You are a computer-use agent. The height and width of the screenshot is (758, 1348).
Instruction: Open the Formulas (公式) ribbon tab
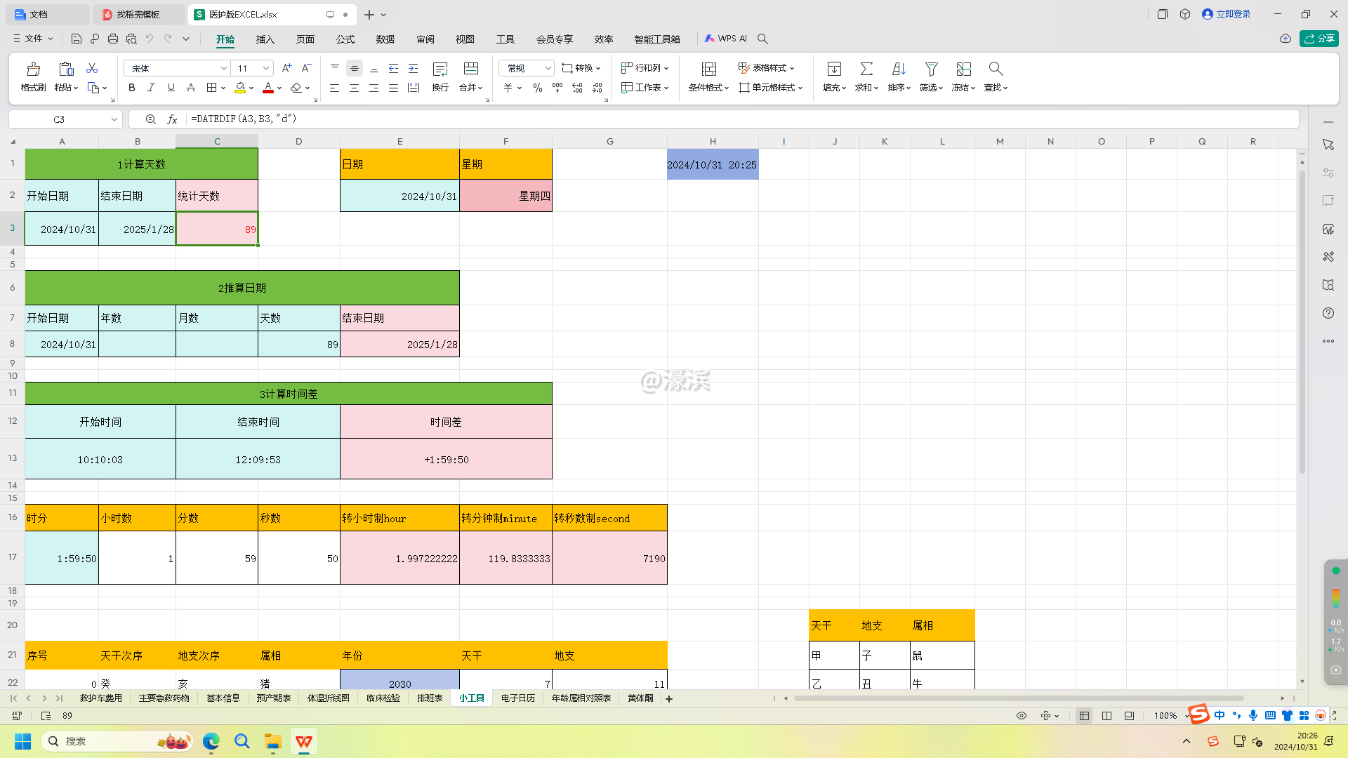coord(345,39)
